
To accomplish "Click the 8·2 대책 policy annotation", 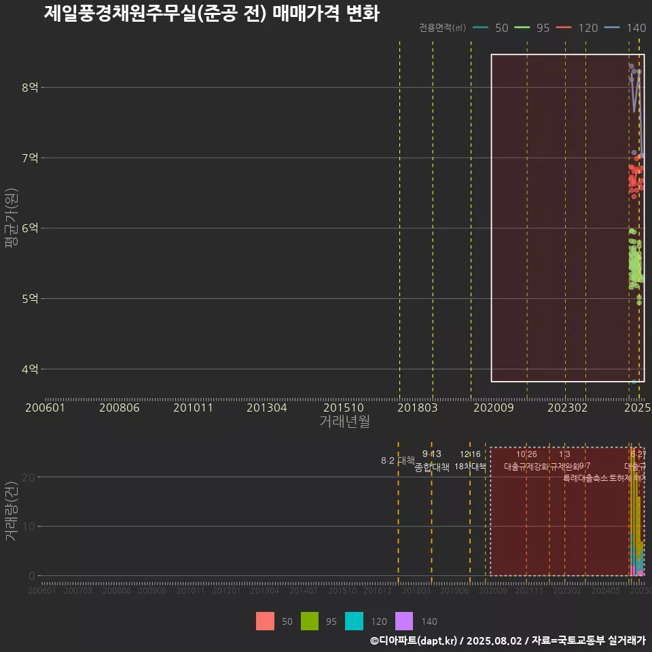I will pos(398,460).
